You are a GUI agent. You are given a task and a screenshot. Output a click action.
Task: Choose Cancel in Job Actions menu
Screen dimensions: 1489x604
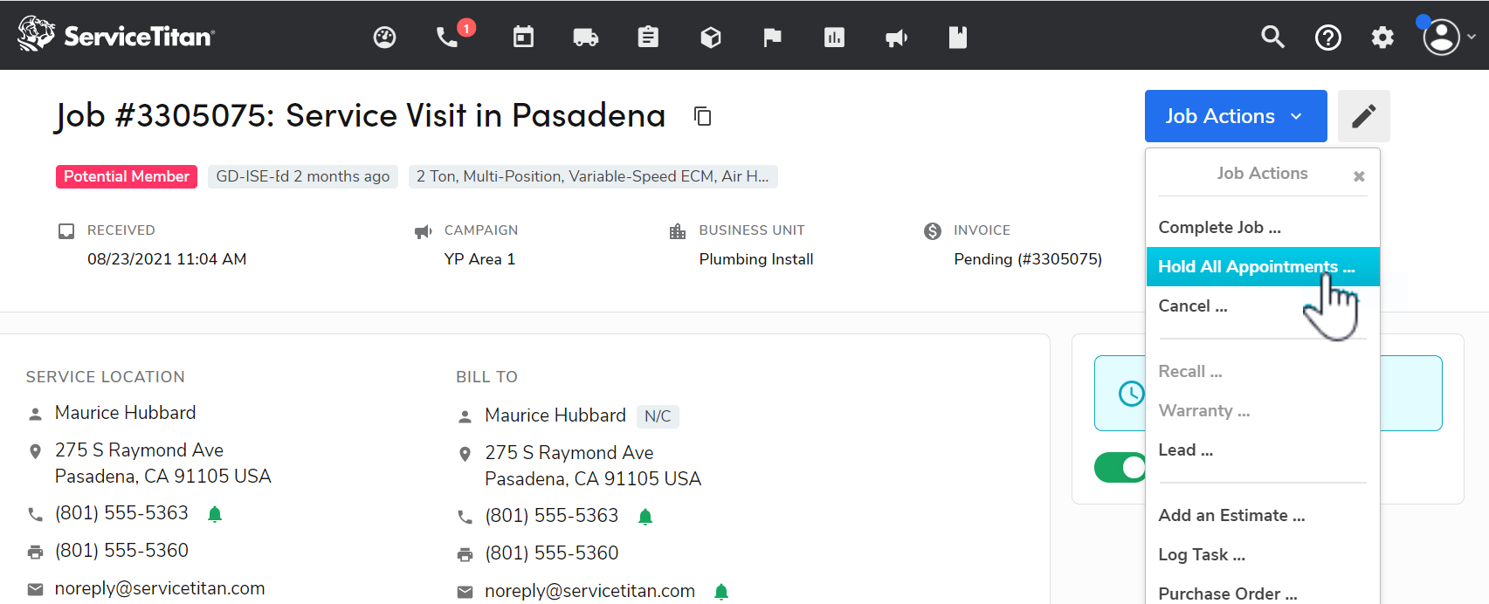click(x=1263, y=305)
